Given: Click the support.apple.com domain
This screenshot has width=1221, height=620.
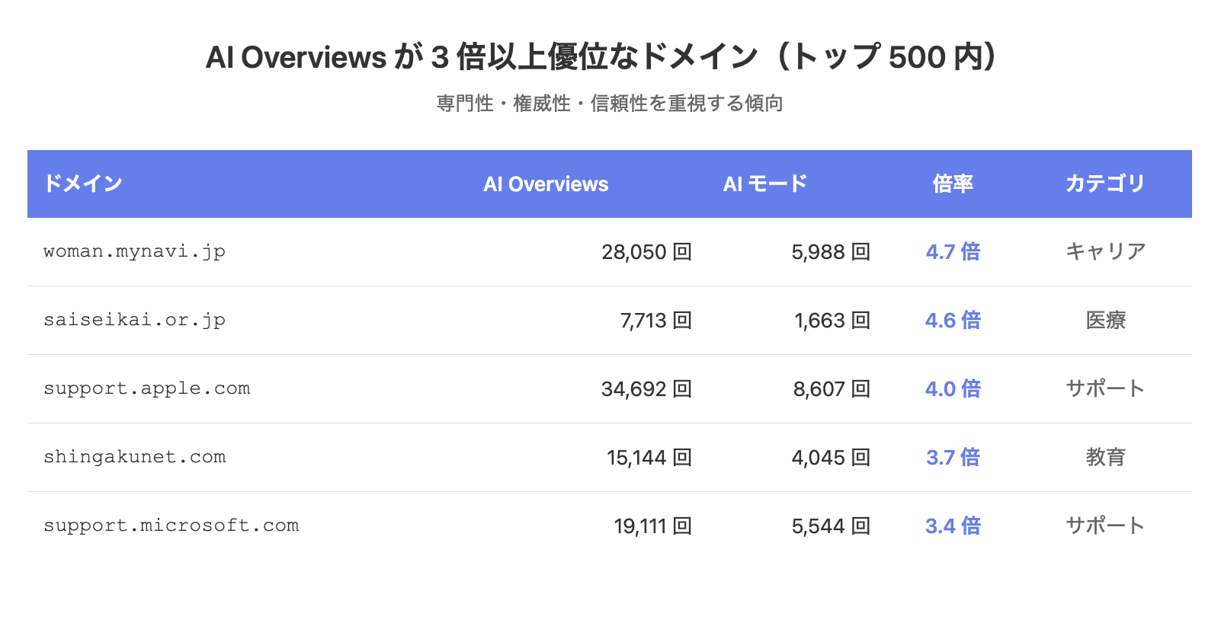Looking at the screenshot, I should point(146,388).
